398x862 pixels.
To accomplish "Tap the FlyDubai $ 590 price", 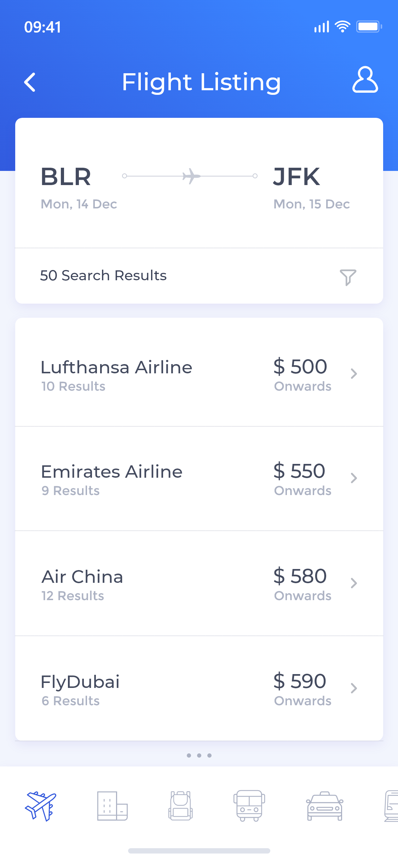I will click(300, 681).
